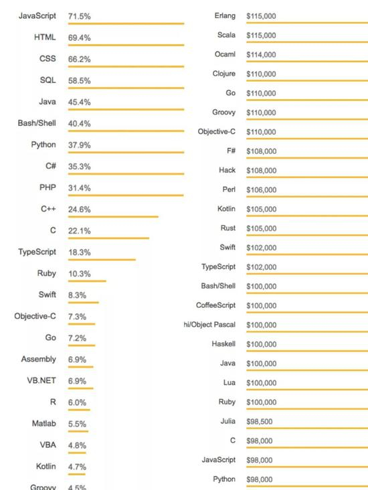
Task: Select the Haskell $100,000 salary bar
Action: point(307,351)
